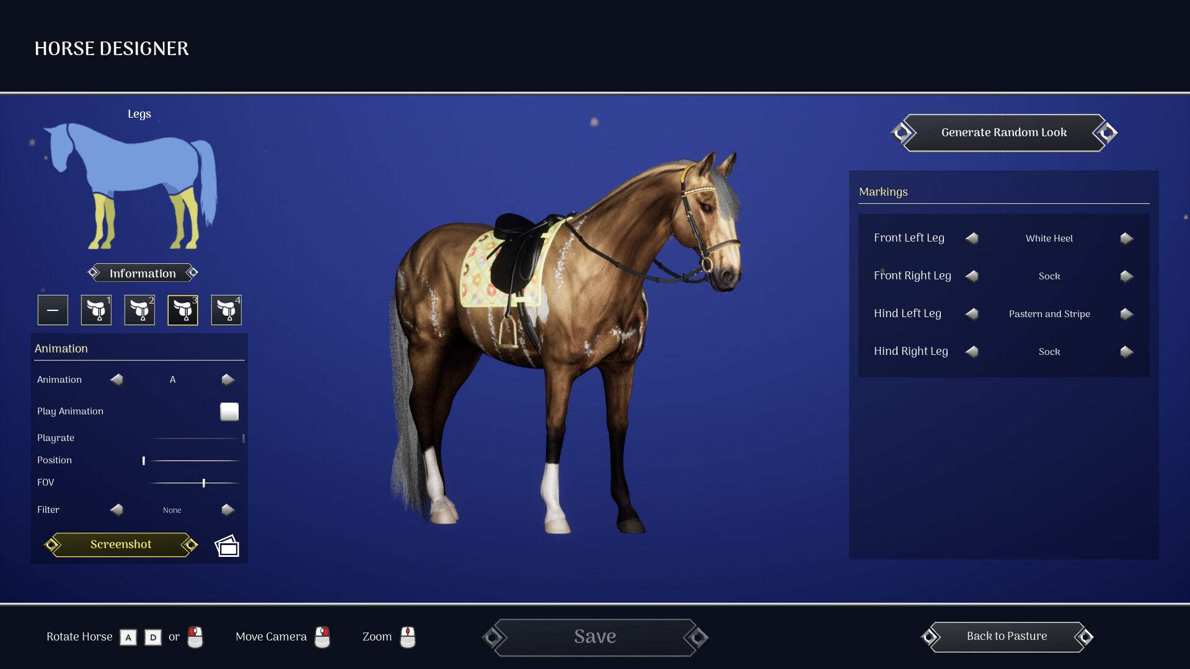This screenshot has width=1190, height=669.
Task: Click the Legs horse diagram
Action: (x=131, y=186)
